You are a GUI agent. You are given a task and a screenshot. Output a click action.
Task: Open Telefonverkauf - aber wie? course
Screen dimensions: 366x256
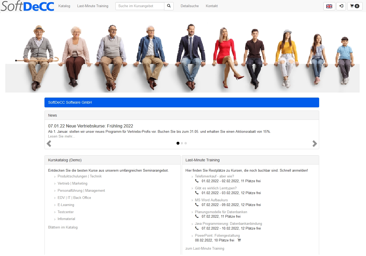click(214, 176)
